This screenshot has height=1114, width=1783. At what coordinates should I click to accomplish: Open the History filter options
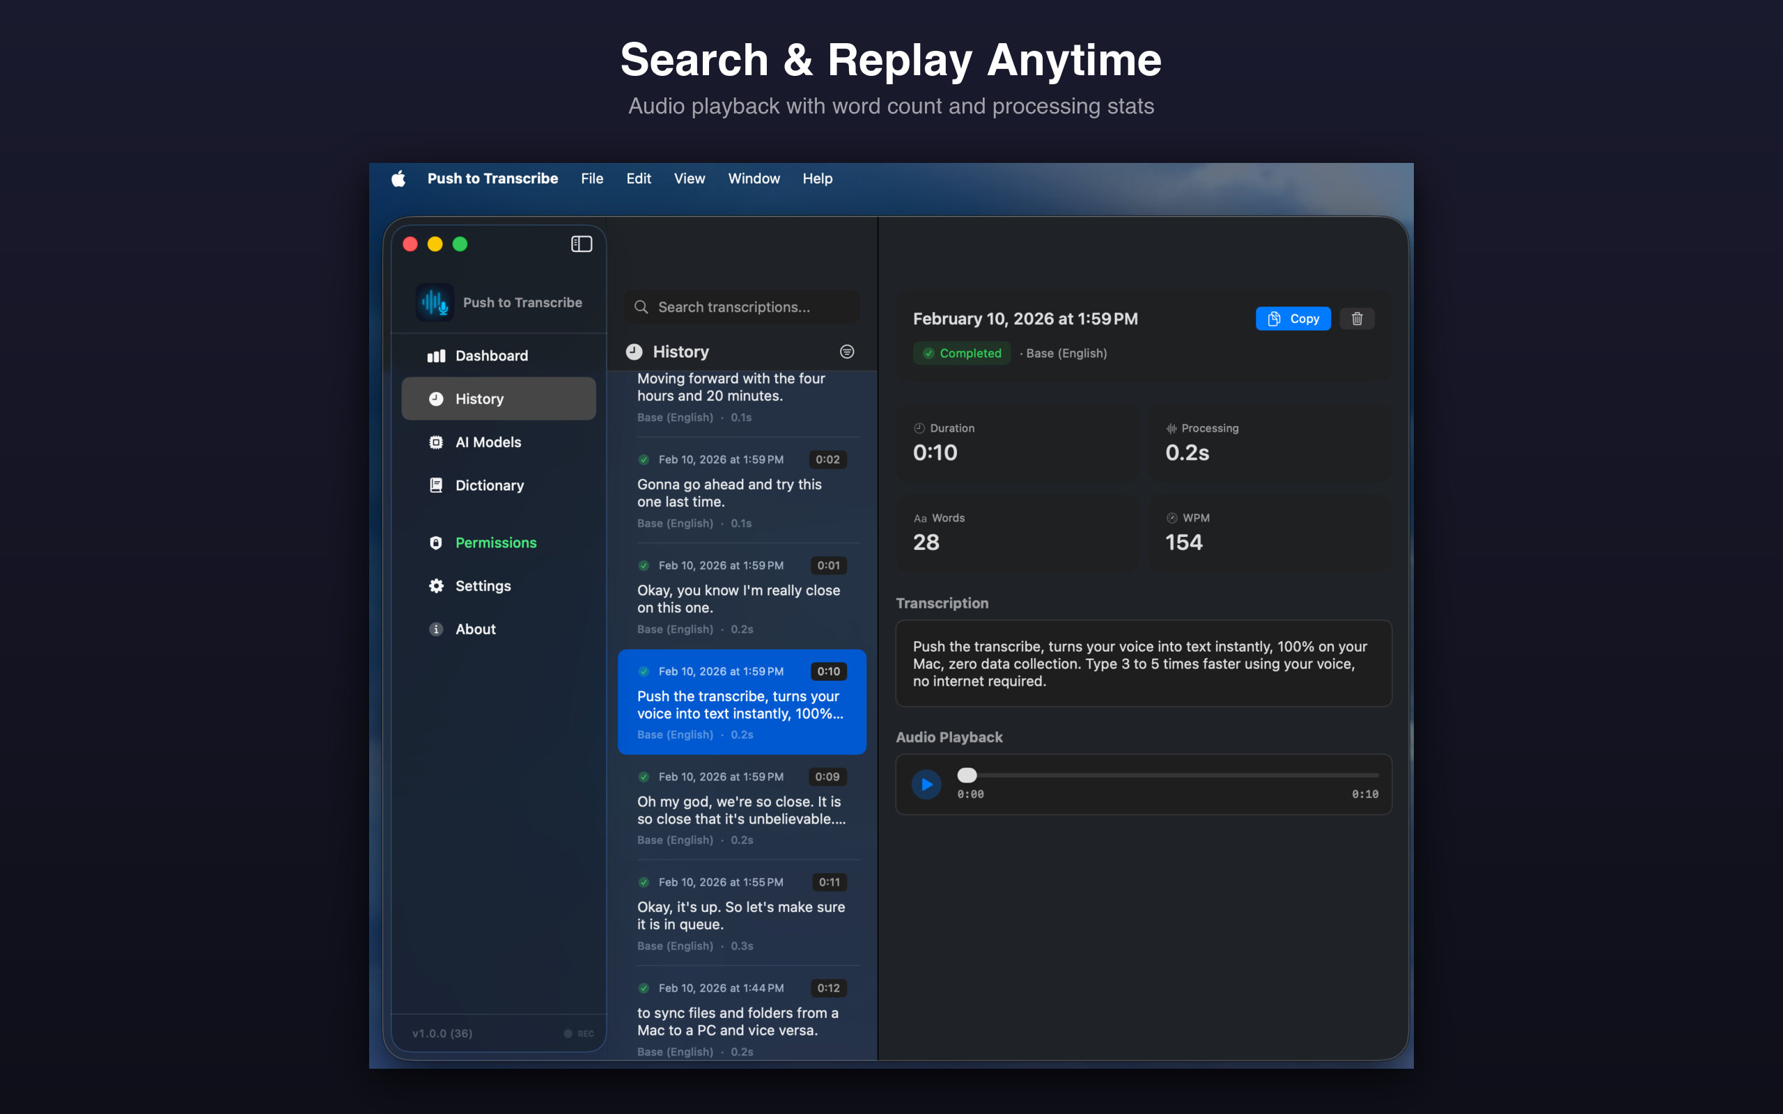(846, 352)
